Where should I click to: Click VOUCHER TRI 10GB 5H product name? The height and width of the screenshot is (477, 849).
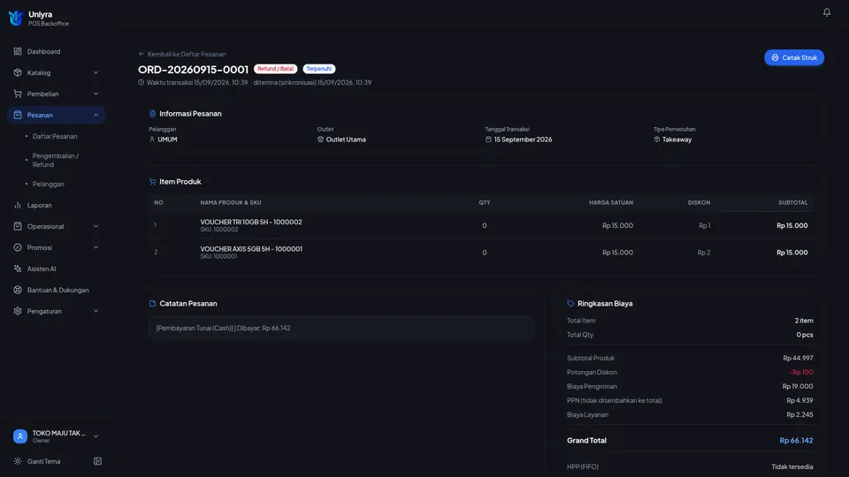pos(251,222)
